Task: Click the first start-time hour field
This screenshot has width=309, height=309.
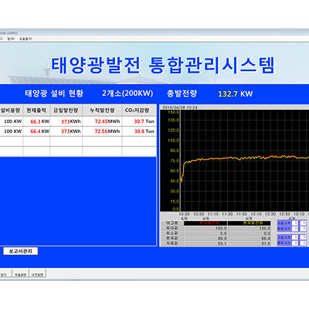Action: coord(296,223)
